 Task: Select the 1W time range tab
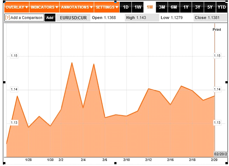pos(137,7)
